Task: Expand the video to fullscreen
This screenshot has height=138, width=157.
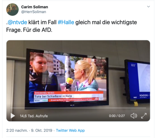Action: [x=144, y=116]
